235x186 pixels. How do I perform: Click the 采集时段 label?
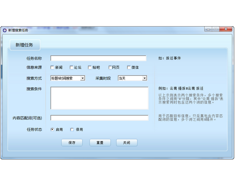pyautogui.click(x=103, y=78)
